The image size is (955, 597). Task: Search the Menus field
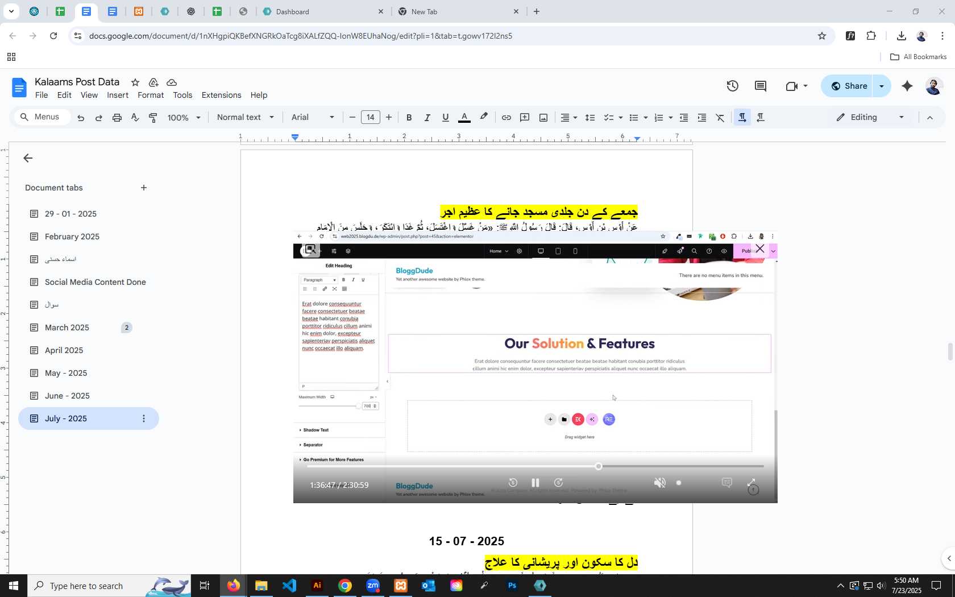coord(42,117)
